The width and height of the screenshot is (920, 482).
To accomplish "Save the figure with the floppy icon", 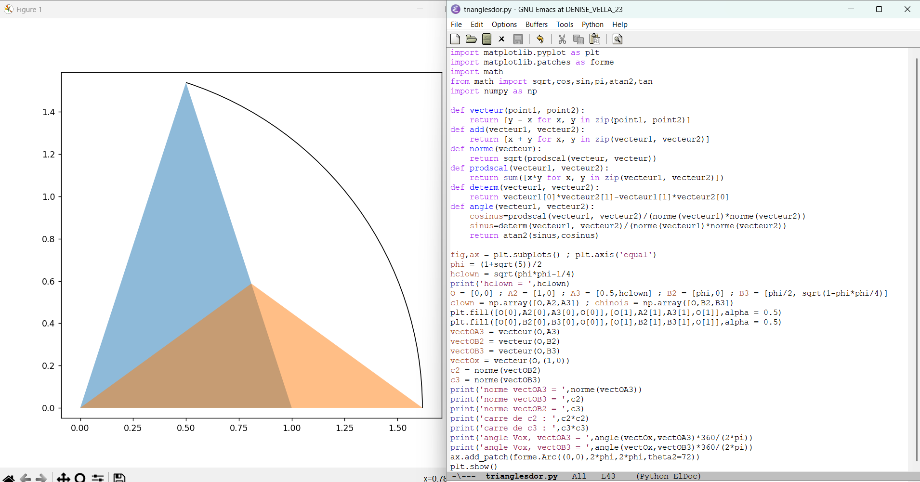I will (x=119, y=478).
